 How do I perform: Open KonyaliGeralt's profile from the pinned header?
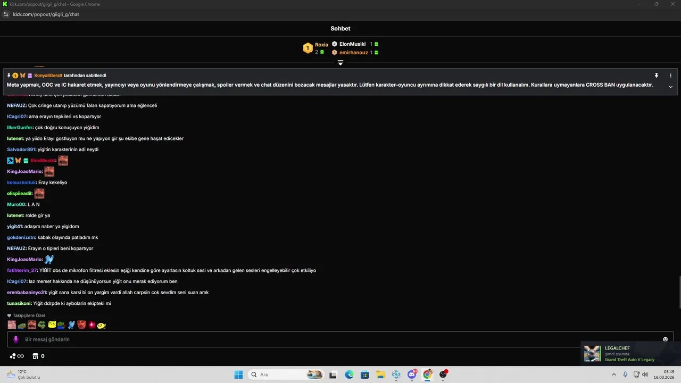coord(48,76)
